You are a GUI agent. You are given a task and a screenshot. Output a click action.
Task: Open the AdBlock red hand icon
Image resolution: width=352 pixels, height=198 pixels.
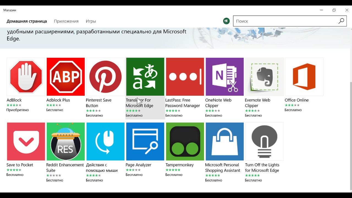pyautogui.click(x=26, y=77)
